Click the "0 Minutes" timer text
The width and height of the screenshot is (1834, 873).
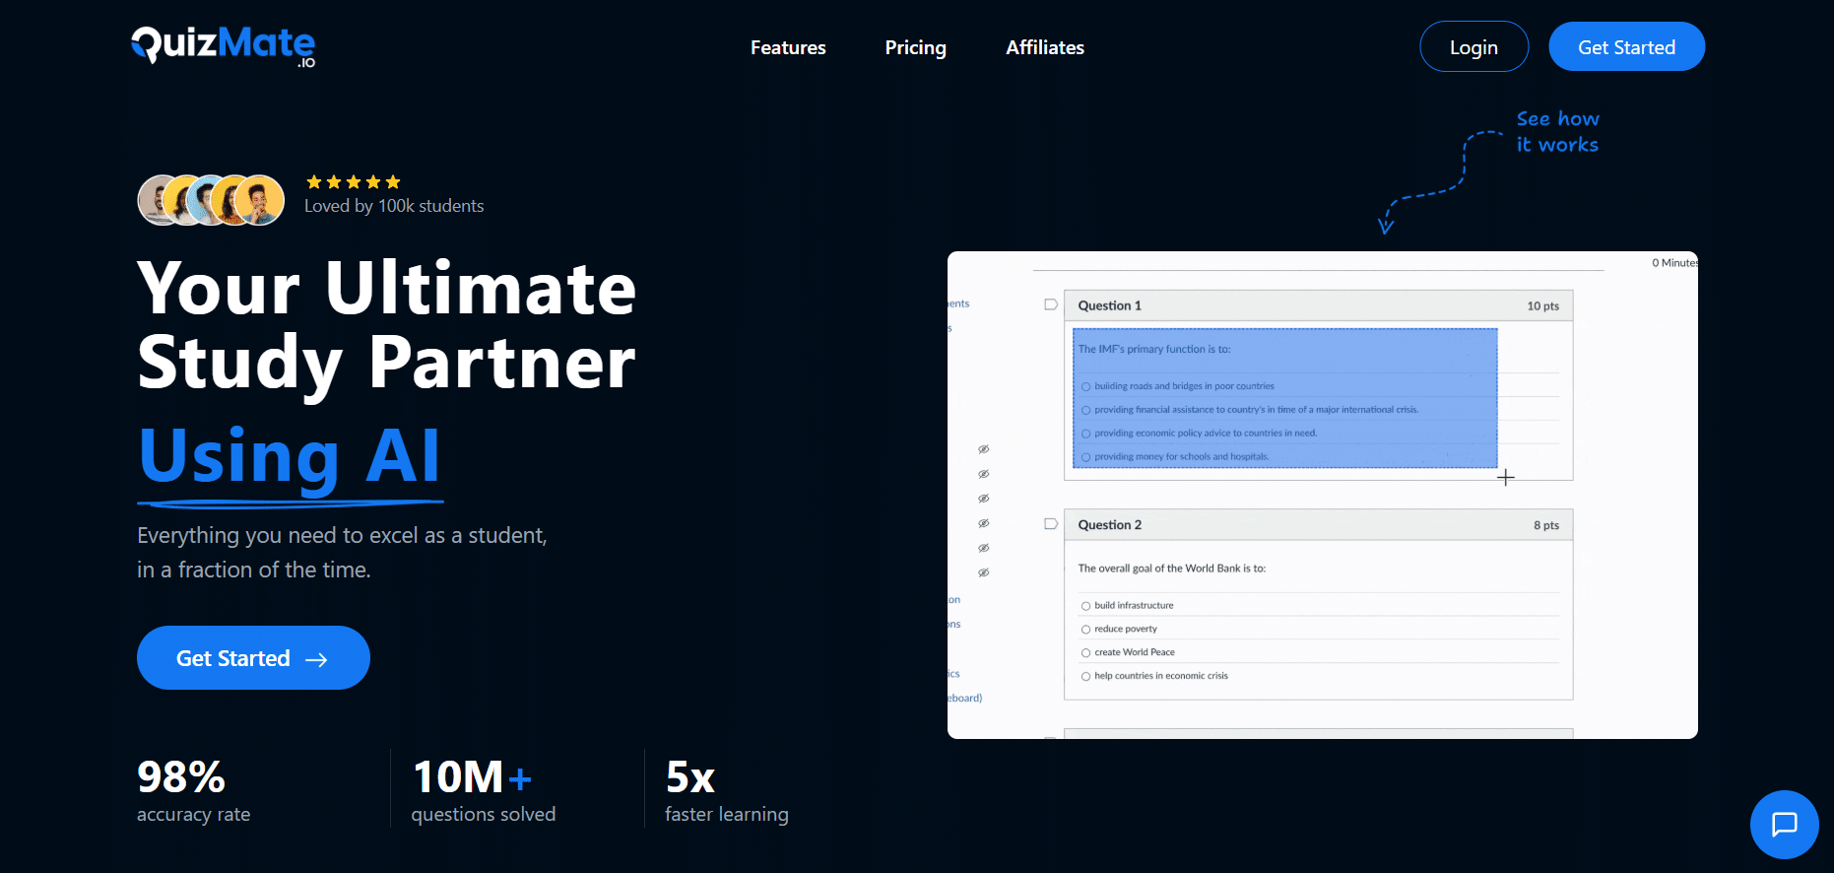(x=1674, y=263)
